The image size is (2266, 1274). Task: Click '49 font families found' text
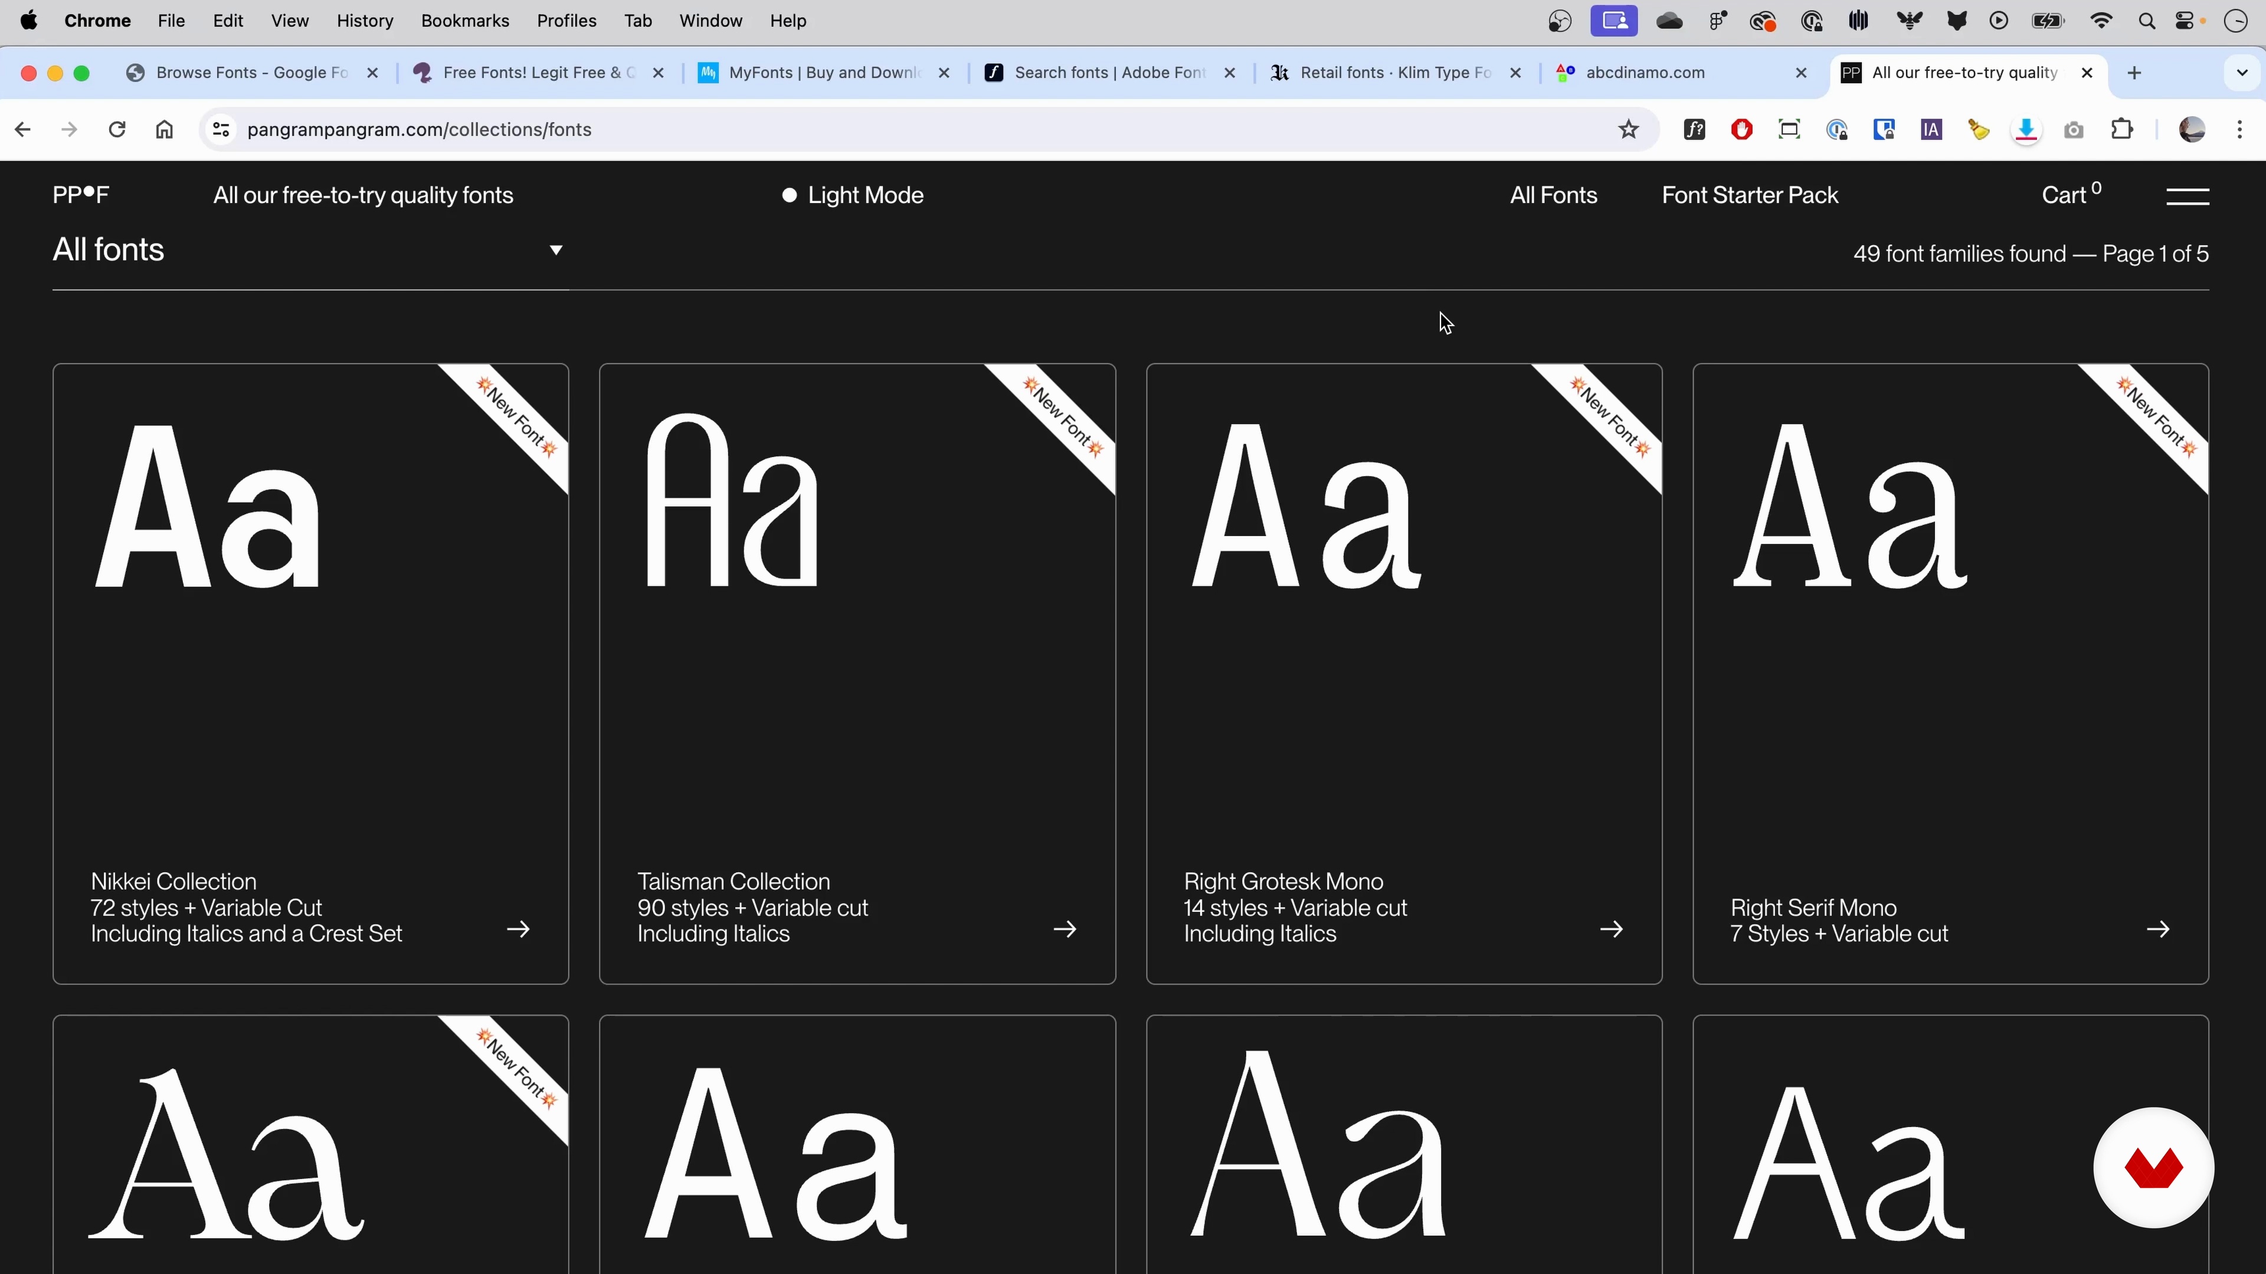(x=1960, y=254)
